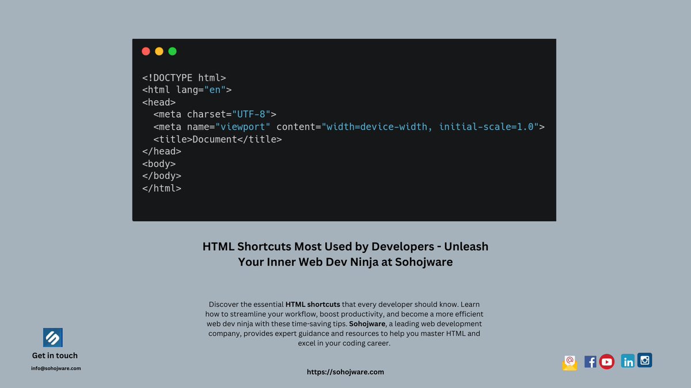
Task: Click the closing '</head>' tag line
Action: (x=161, y=151)
